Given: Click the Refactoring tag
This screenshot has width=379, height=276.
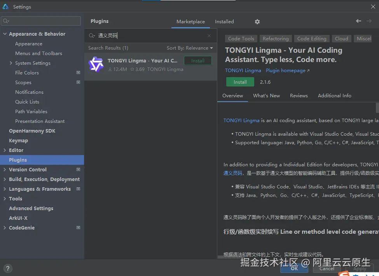Looking at the screenshot, I should pyautogui.click(x=276, y=38).
